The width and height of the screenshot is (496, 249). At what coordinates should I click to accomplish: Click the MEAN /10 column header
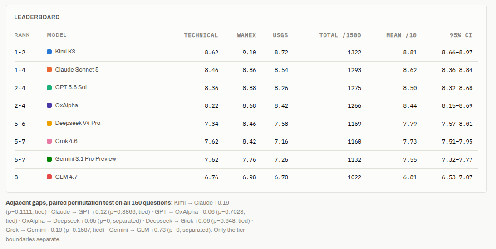401,35
